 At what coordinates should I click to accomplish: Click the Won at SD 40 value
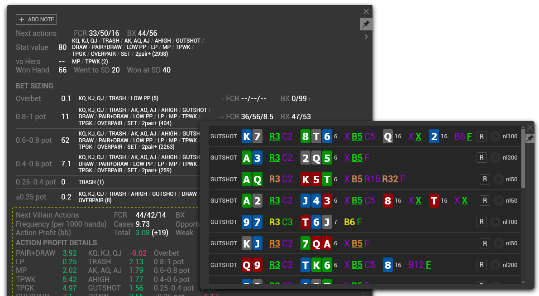[x=149, y=70]
